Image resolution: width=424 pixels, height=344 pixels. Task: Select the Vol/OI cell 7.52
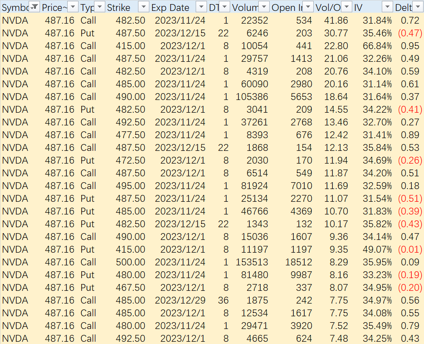339,325
